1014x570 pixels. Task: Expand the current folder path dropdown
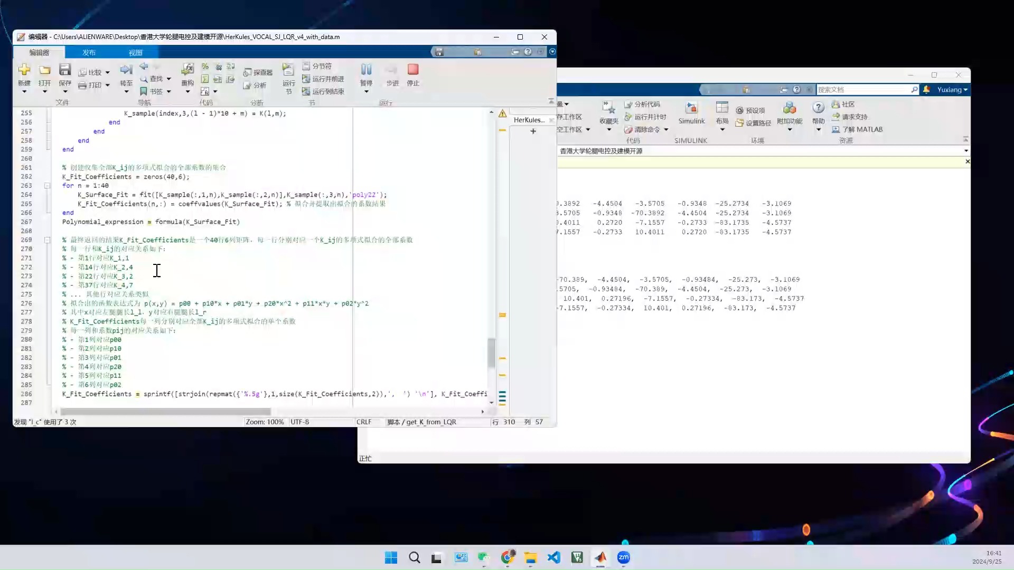click(x=966, y=151)
